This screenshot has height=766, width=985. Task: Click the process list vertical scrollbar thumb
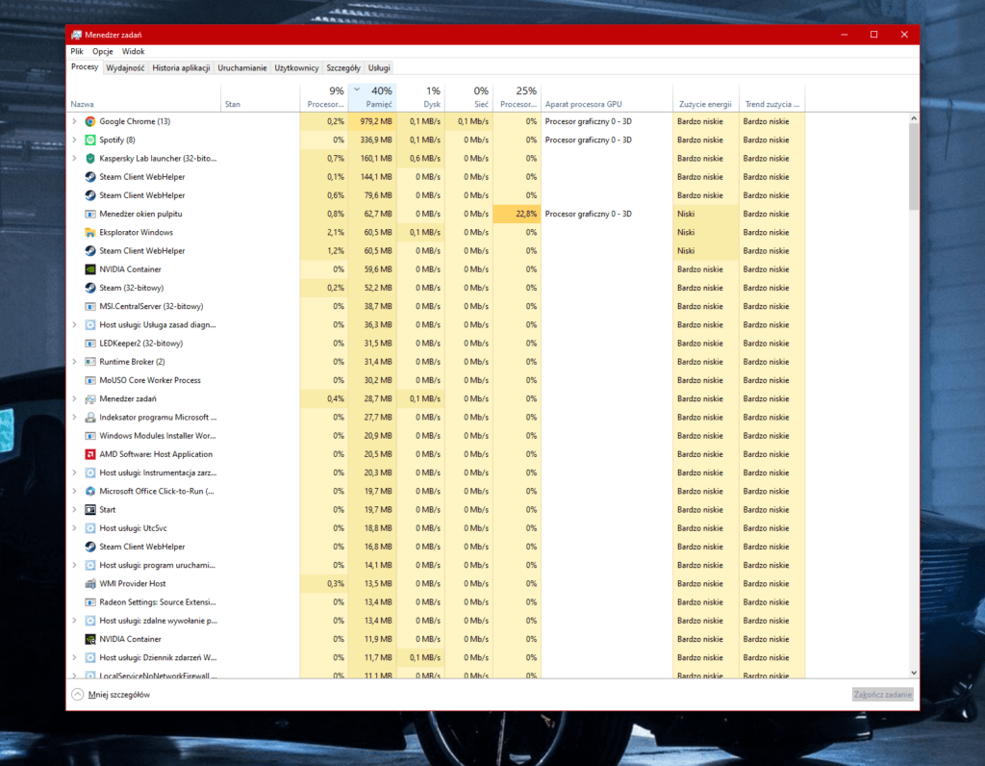pos(914,166)
